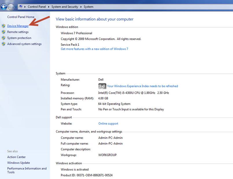The height and width of the screenshot is (179, 233).
Task: Open the recent pages dropdown arrow
Action: pos(16,7)
